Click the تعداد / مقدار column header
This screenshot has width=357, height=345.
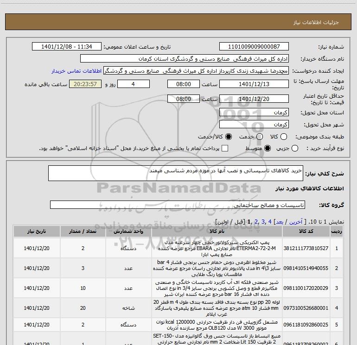[x=83, y=232]
